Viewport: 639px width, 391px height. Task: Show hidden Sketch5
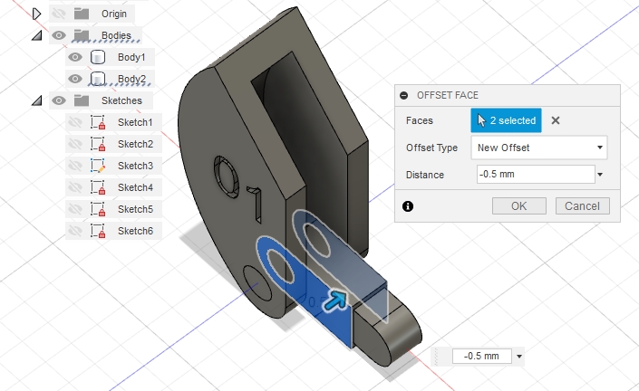pos(75,209)
